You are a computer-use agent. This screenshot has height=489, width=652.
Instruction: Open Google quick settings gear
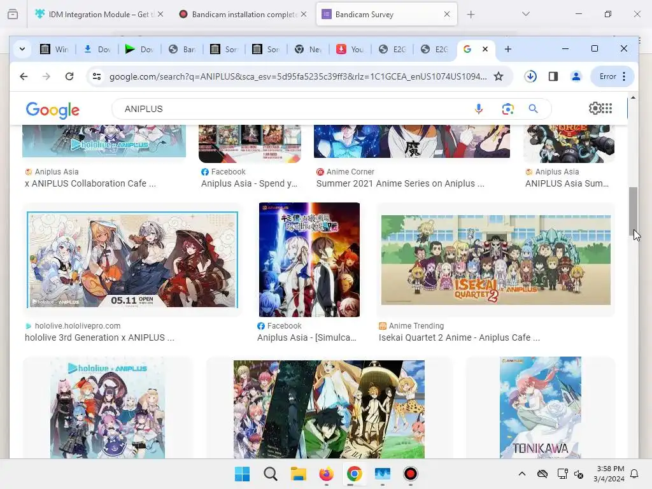click(595, 108)
